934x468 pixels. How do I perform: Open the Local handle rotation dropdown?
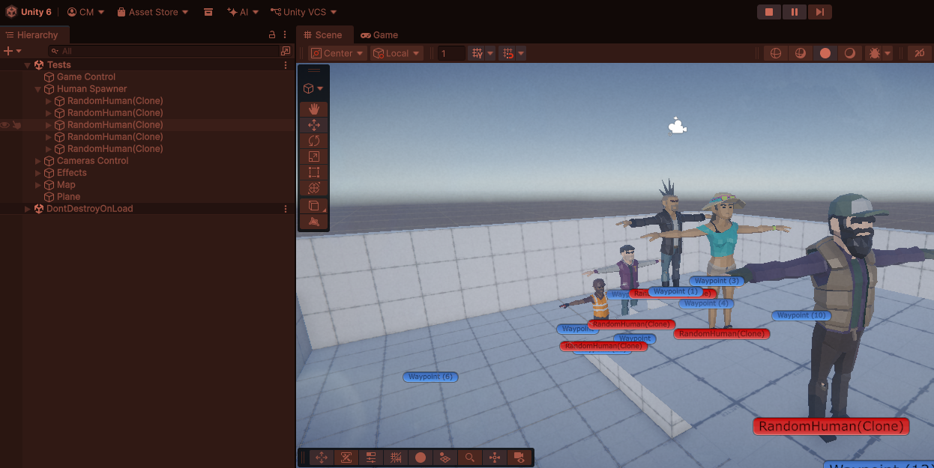click(x=397, y=53)
